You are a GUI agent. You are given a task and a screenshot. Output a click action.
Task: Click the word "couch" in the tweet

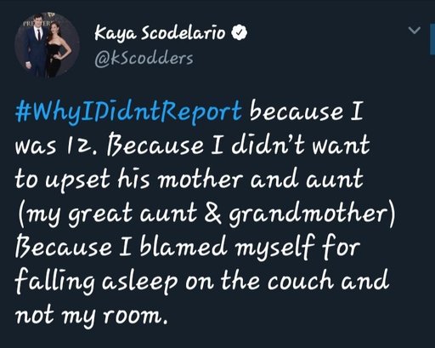301,281
